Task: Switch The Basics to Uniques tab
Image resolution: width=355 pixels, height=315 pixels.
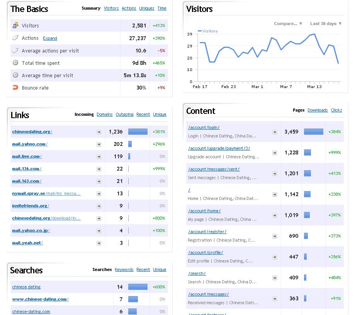Action: click(x=147, y=8)
